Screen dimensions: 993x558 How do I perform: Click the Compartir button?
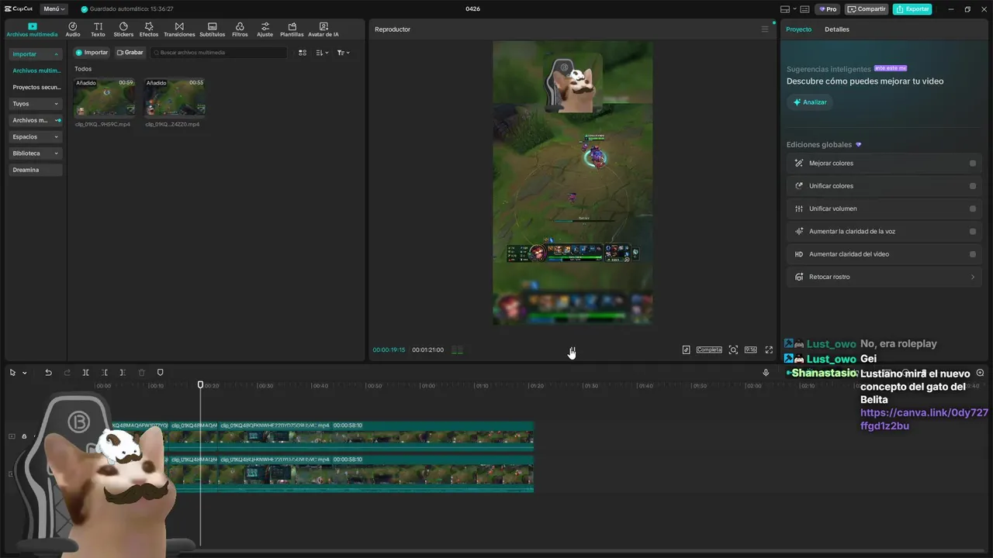tap(867, 9)
